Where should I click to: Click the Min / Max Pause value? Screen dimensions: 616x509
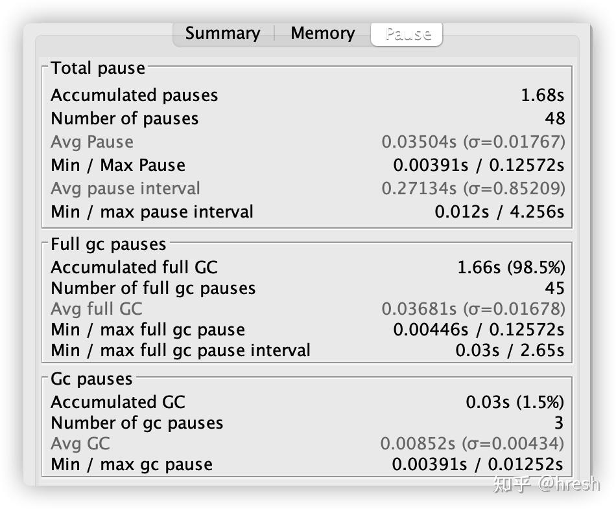point(479,165)
